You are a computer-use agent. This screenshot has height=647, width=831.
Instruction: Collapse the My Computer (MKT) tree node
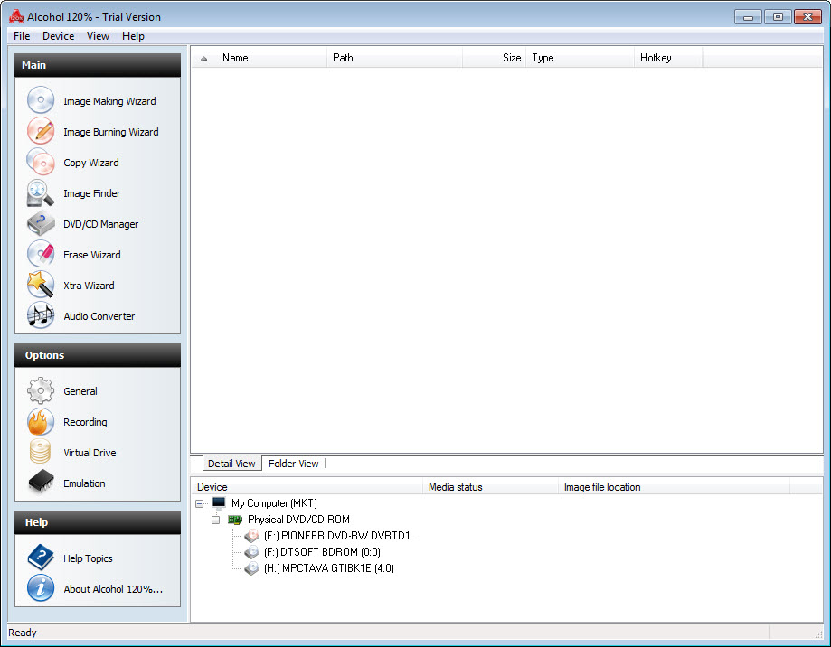pyautogui.click(x=199, y=503)
